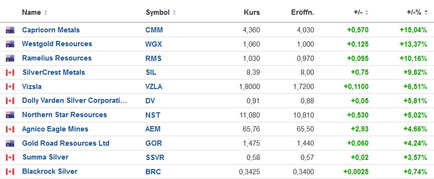Viewport: 434px width, 179px height.
Task: Follow the Ramelius Resources link
Action: pos(57,58)
